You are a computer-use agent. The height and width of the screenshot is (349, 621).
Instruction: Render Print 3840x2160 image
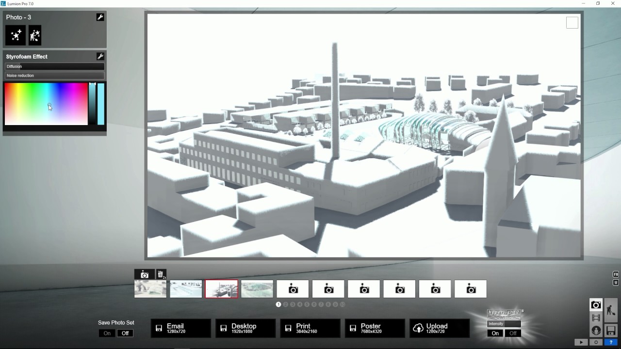(x=310, y=328)
